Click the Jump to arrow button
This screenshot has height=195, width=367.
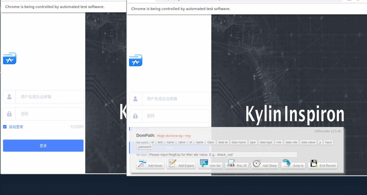[x=293, y=164]
